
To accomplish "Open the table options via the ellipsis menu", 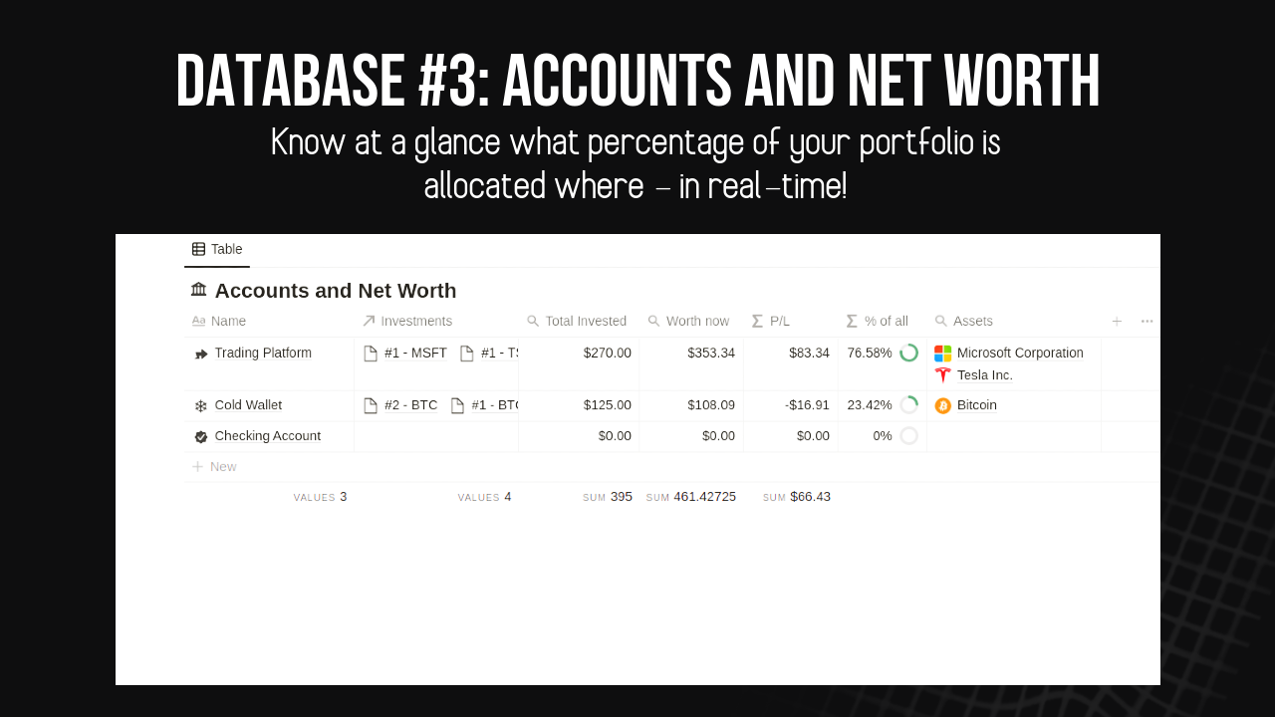I will (x=1147, y=321).
